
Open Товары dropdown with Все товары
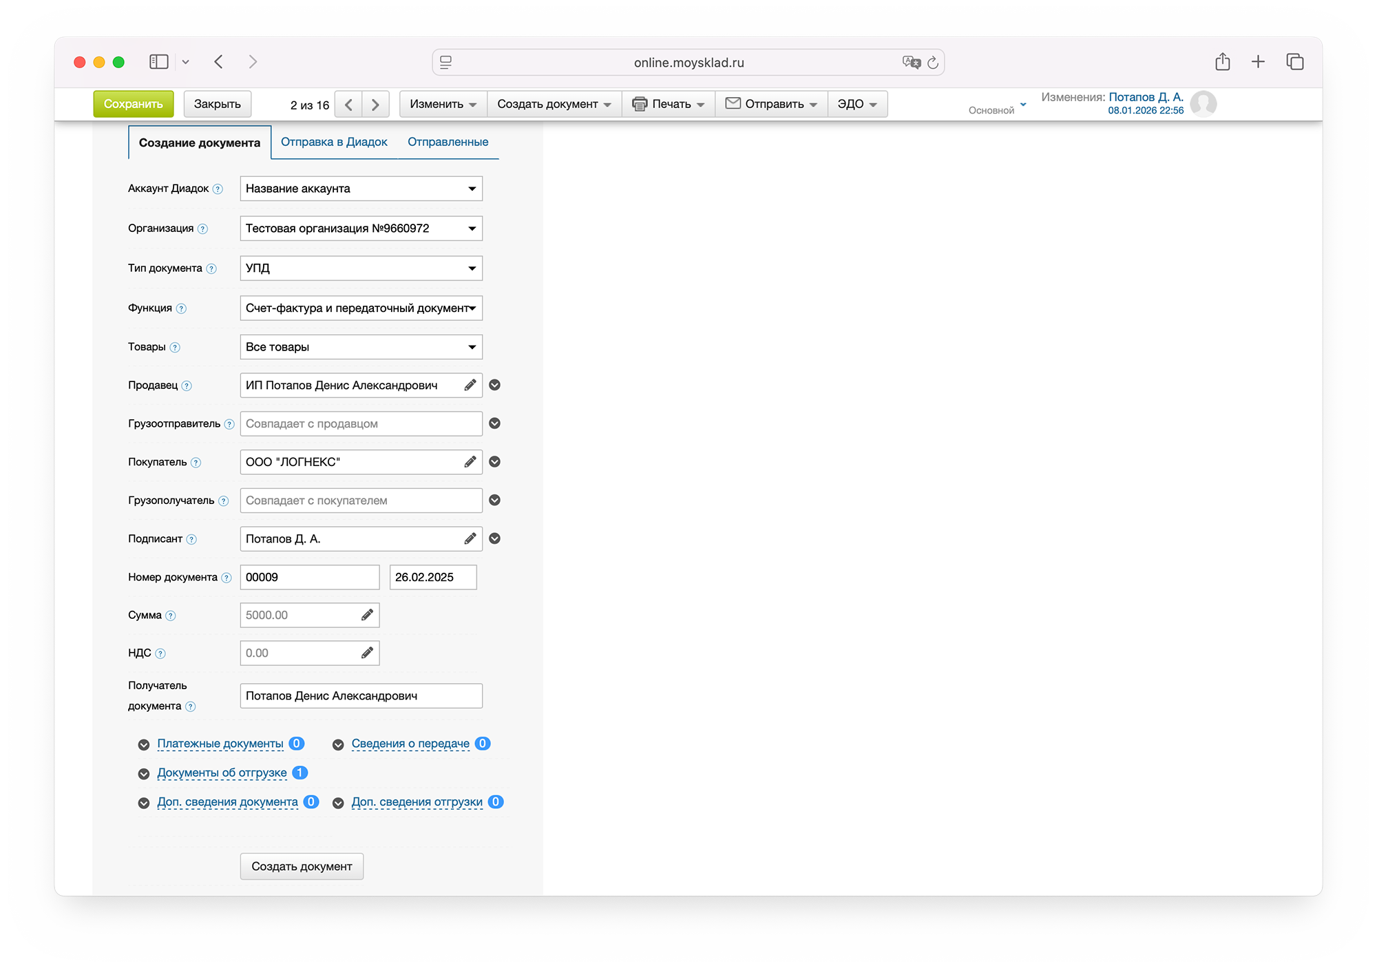[361, 347]
